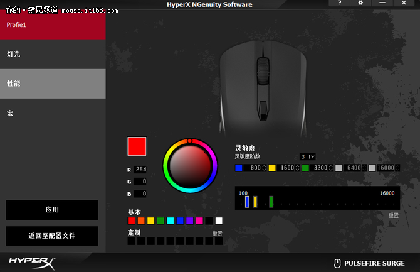Click the yellow DPI slider marker

click(x=255, y=202)
